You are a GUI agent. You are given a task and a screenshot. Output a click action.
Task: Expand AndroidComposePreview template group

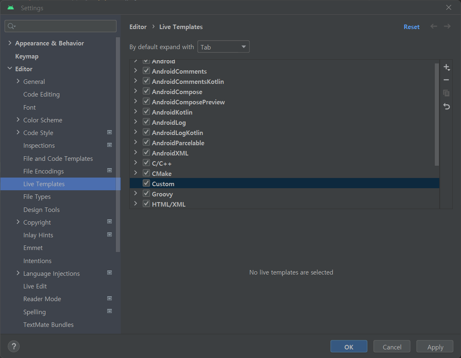coord(136,101)
